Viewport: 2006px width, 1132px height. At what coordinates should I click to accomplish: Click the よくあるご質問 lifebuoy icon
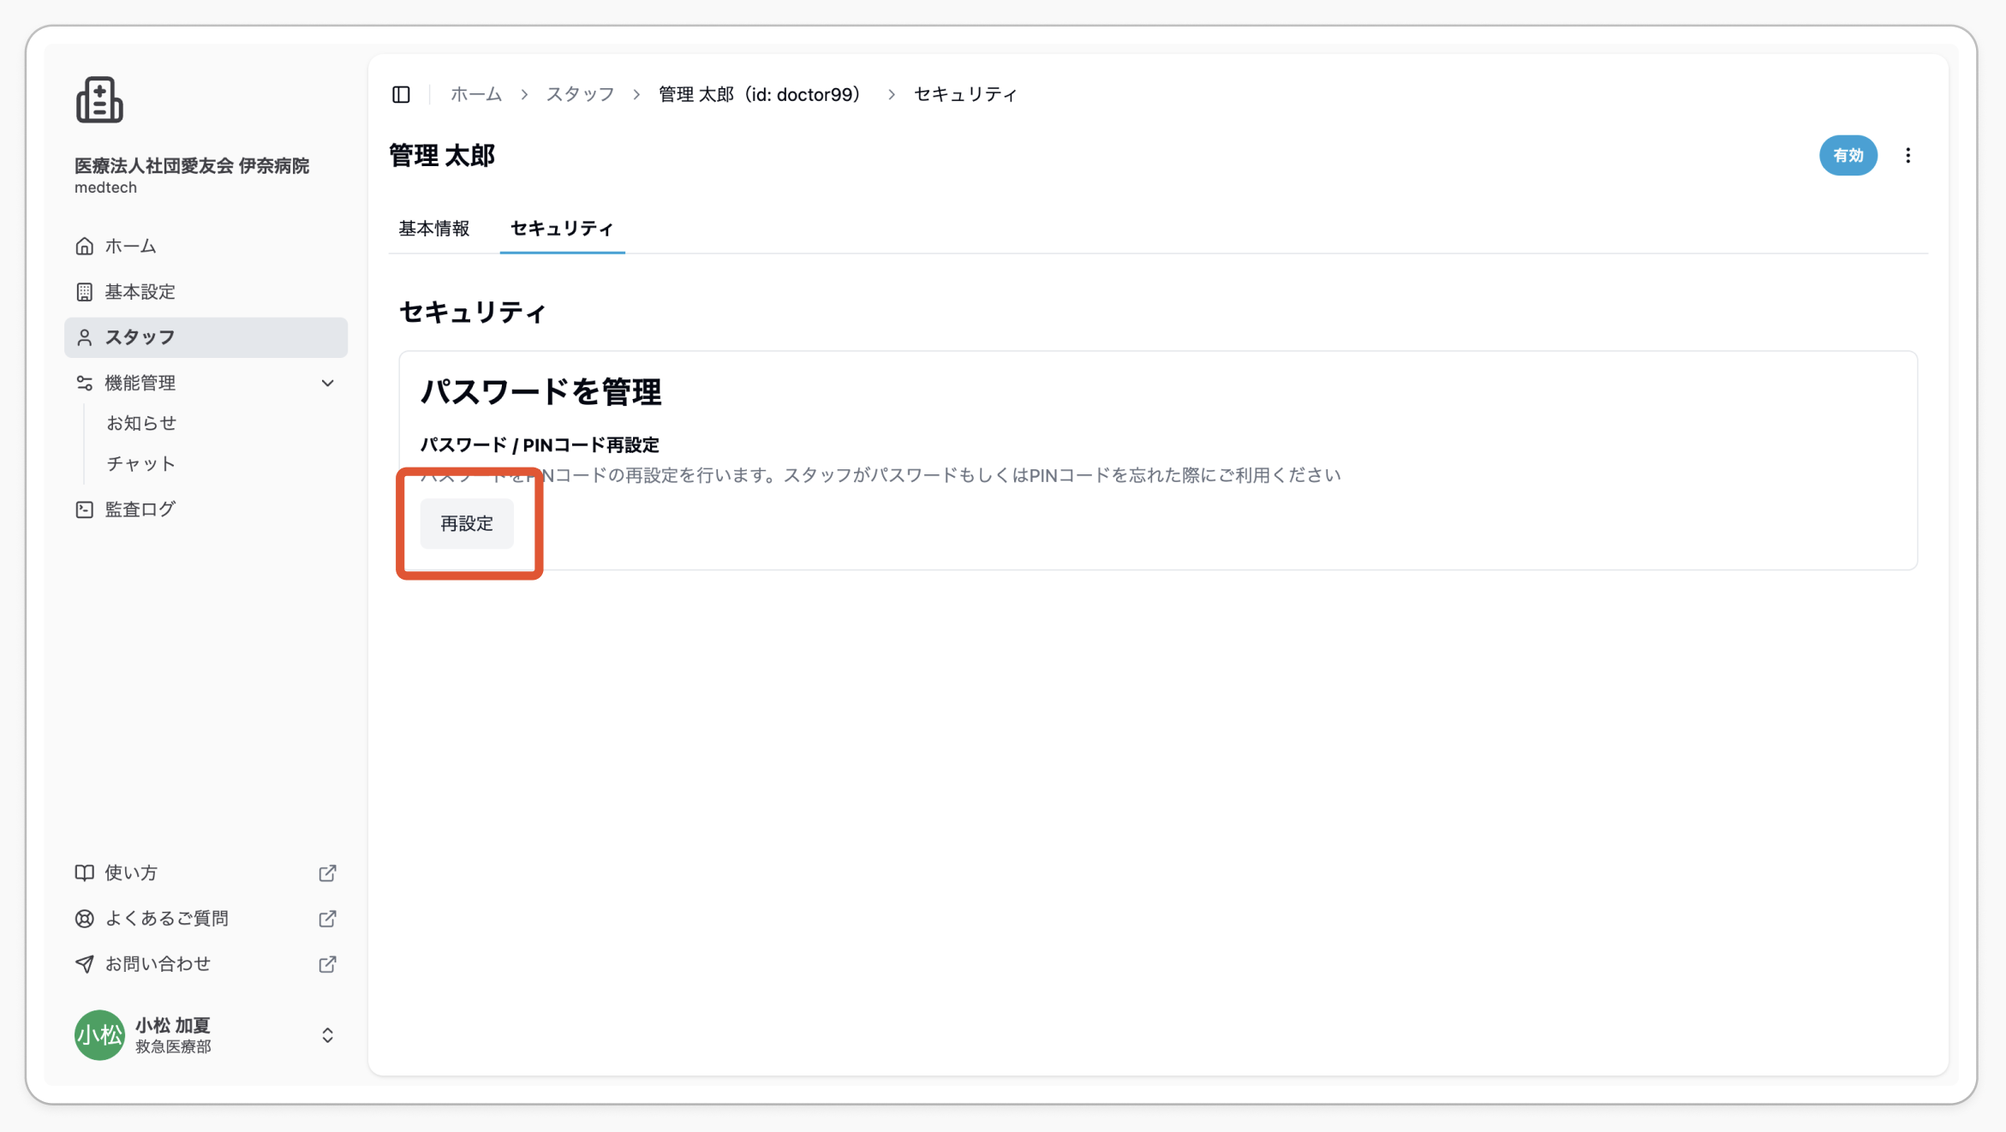pyautogui.click(x=84, y=918)
